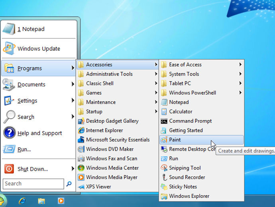Click the Sticky Notes icon
Image resolution: width=275 pixels, height=207 pixels.
point(164,187)
